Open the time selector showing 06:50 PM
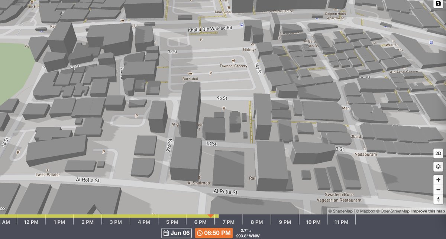 point(214,233)
